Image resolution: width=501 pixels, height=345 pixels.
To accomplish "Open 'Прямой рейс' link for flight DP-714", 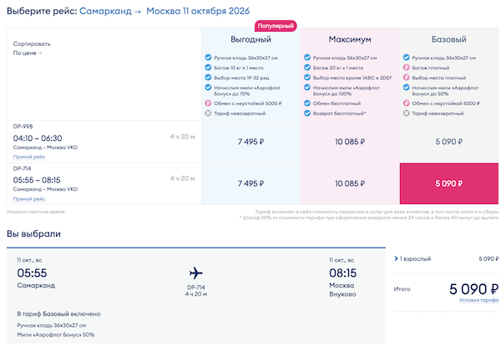I will click(29, 199).
